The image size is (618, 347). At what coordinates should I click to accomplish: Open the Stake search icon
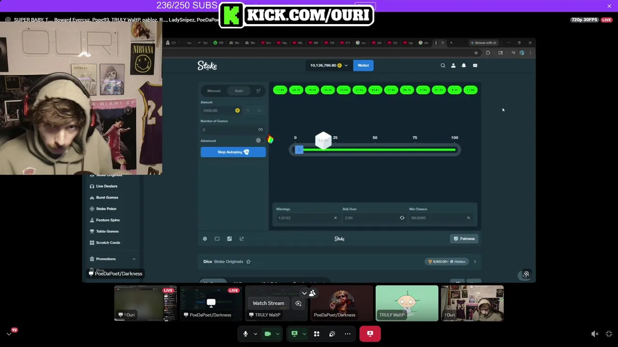443,66
